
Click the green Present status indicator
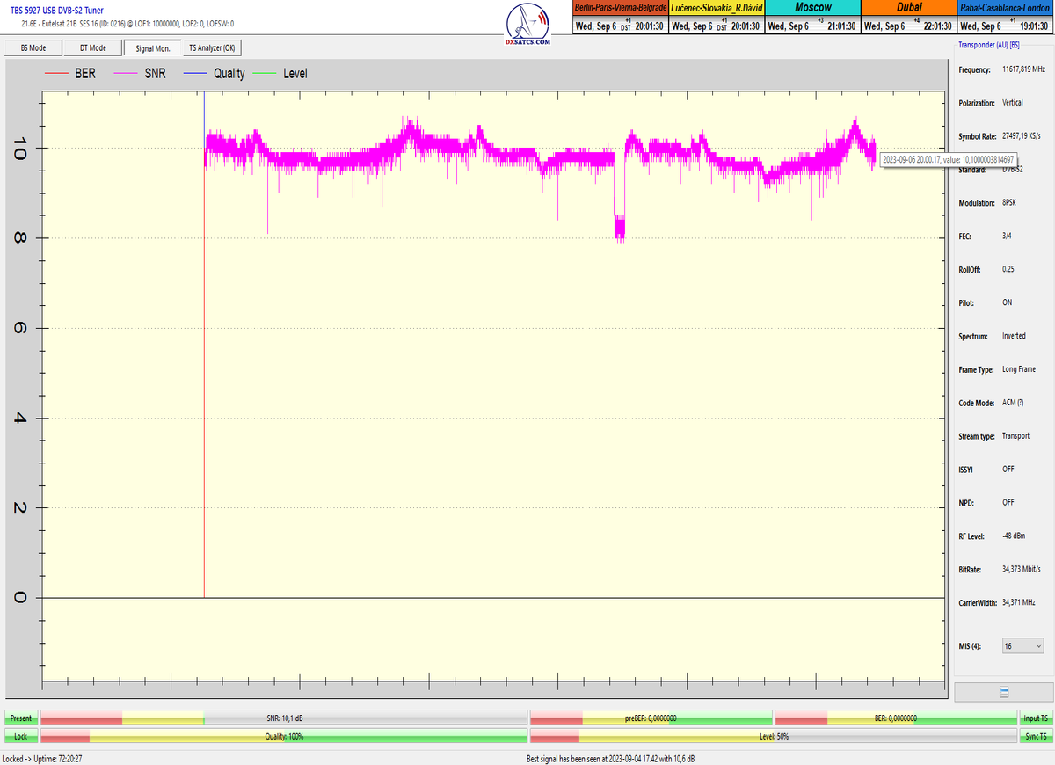[21, 718]
